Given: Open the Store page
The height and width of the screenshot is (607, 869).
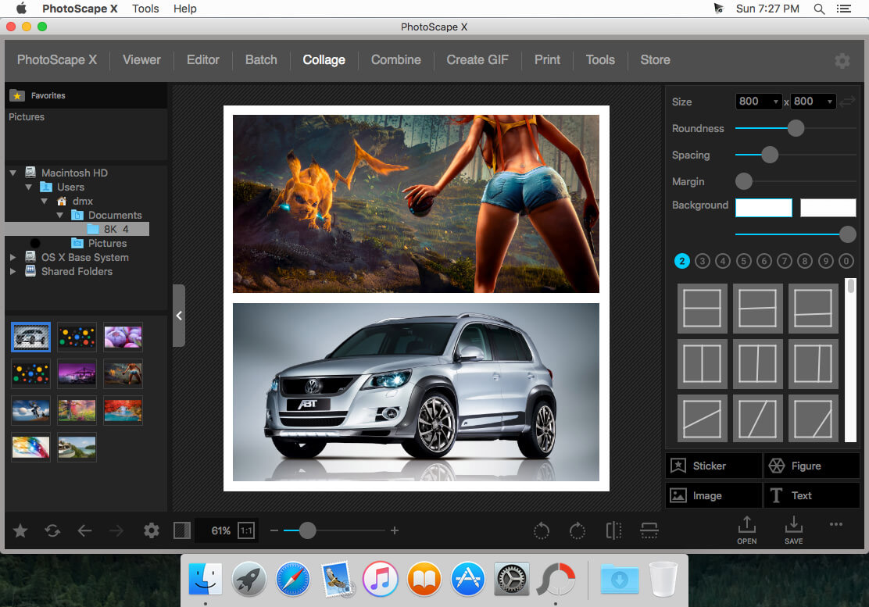Looking at the screenshot, I should (x=655, y=59).
